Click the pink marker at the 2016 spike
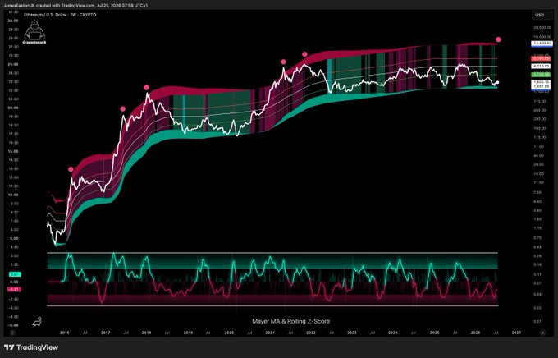This screenshot has height=358, width=558. pos(71,170)
